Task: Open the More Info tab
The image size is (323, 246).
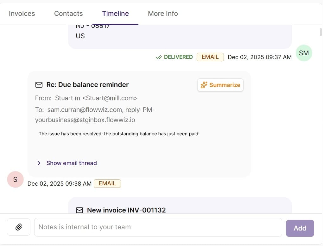Action: click(163, 14)
